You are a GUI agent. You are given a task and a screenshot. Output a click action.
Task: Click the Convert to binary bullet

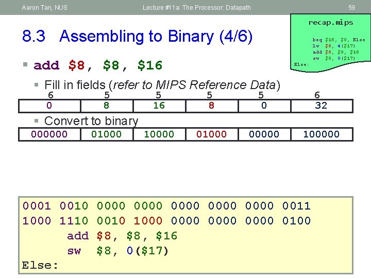pos(91,121)
